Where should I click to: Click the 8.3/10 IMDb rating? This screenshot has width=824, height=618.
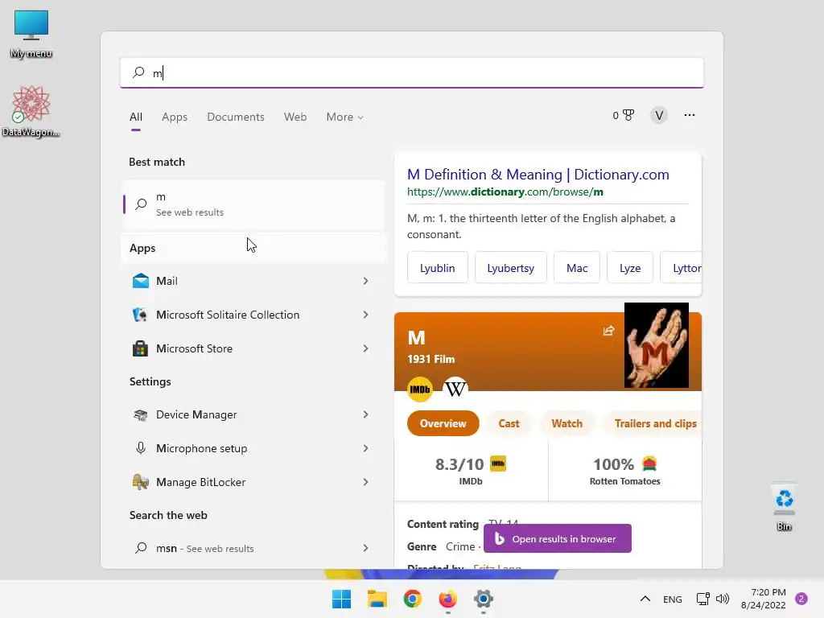pyautogui.click(x=470, y=470)
